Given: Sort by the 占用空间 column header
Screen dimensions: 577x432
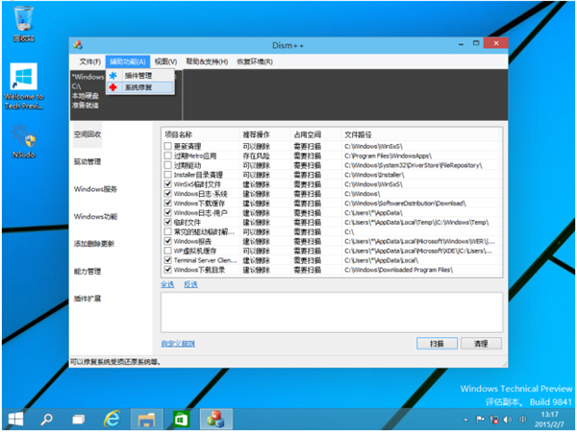Looking at the screenshot, I should click(x=316, y=134).
